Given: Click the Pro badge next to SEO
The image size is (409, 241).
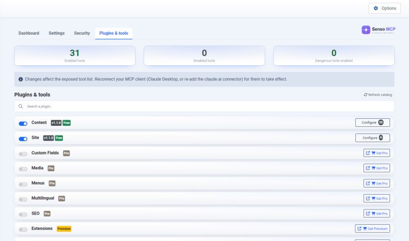Looking at the screenshot, I should point(47,213).
